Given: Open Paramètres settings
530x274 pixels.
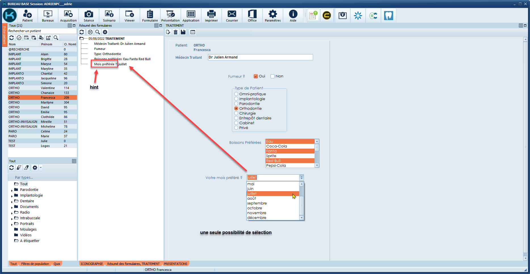Looking at the screenshot, I should (x=273, y=16).
